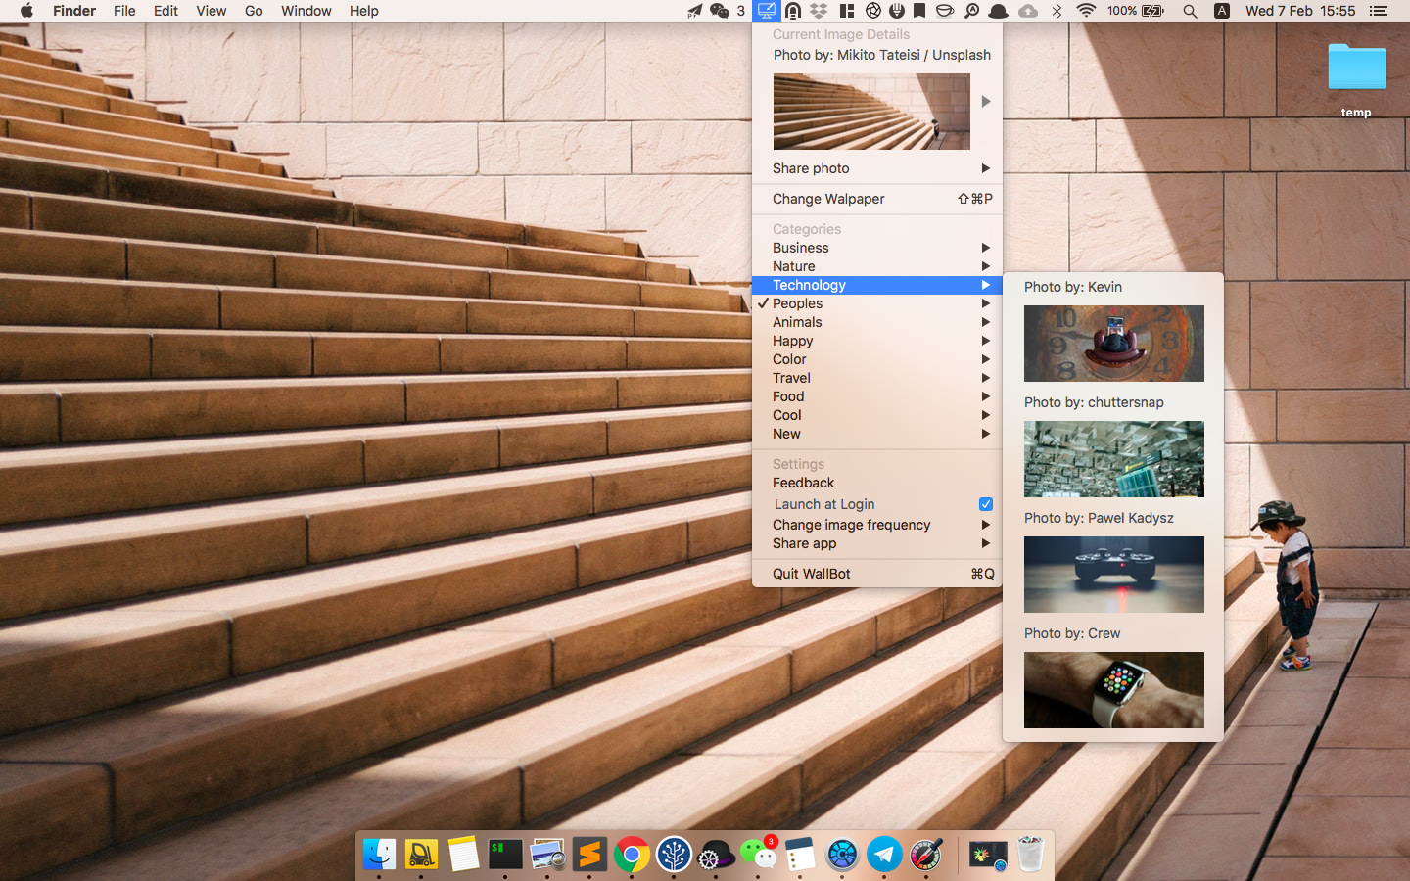Open the Trash in the Dock
Image resolution: width=1410 pixels, height=881 pixels.
pos(1030,855)
